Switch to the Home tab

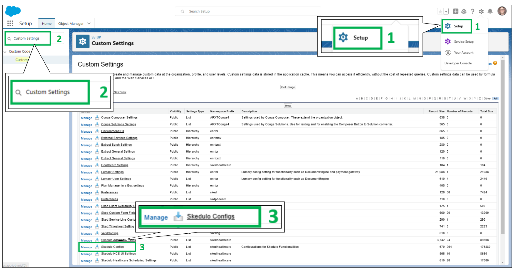point(46,24)
